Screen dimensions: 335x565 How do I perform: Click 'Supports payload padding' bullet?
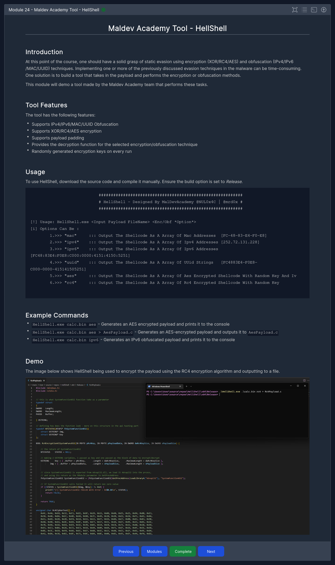58,138
